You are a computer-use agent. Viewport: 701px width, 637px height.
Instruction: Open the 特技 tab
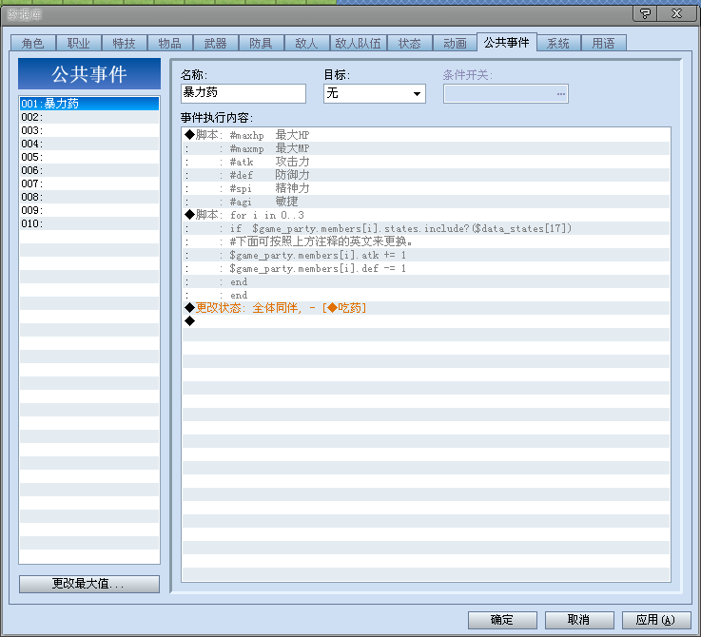125,43
